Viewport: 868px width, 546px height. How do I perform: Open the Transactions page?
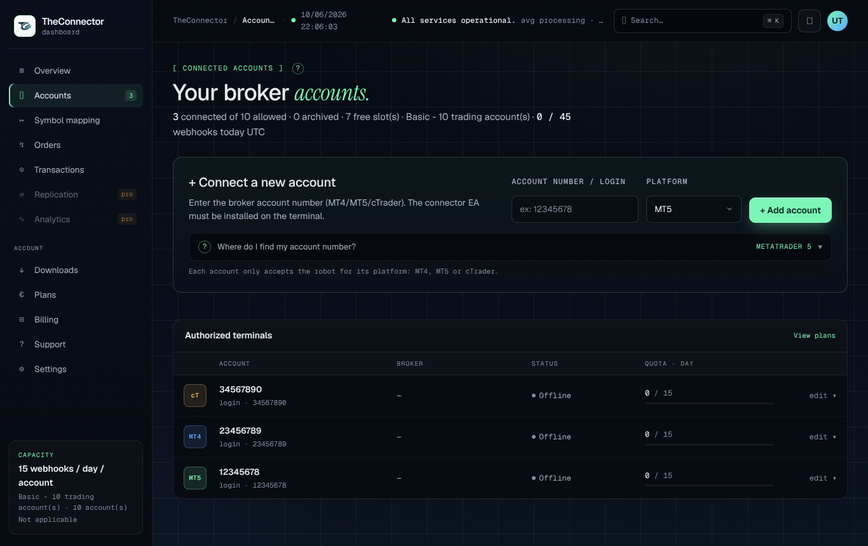coord(76,170)
